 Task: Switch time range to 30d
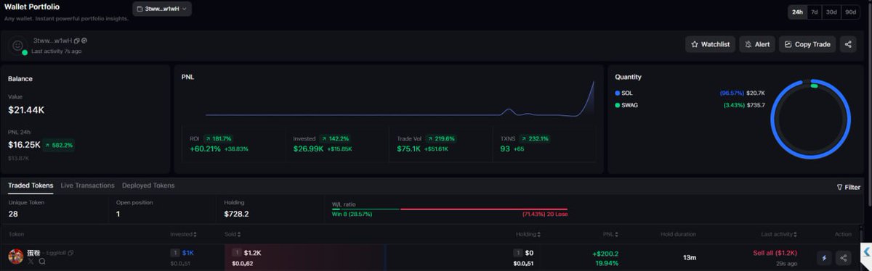(x=831, y=12)
